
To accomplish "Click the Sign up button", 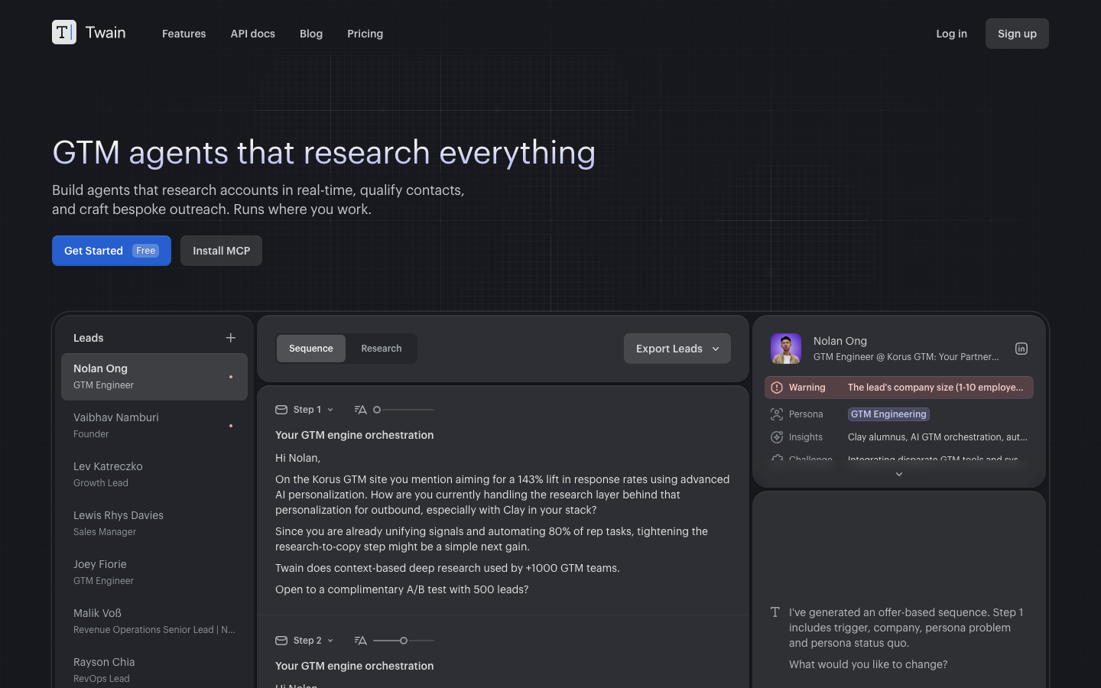I will [x=1017, y=34].
